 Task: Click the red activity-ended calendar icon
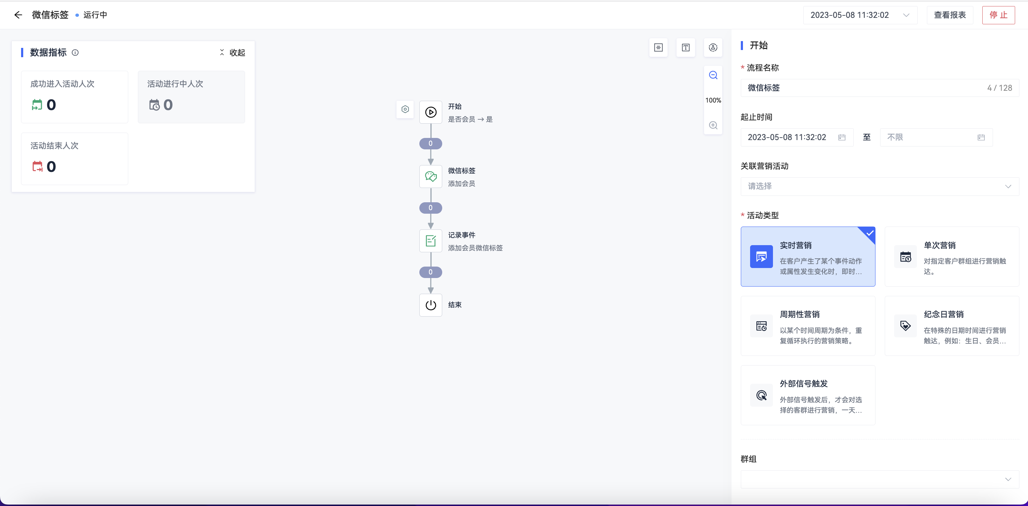(37, 166)
